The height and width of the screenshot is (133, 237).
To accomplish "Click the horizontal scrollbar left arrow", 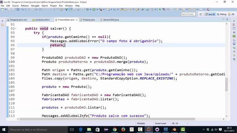I will [x=18, y=119].
